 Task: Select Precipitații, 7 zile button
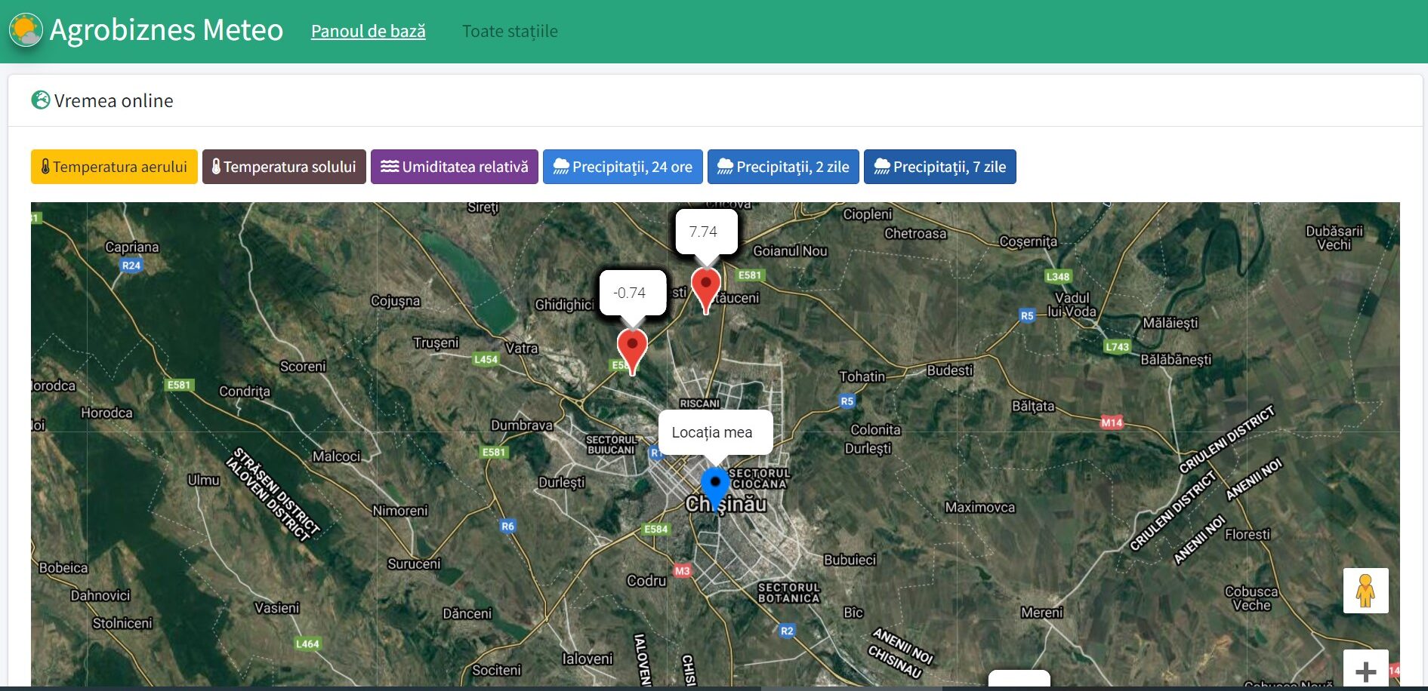coord(940,167)
